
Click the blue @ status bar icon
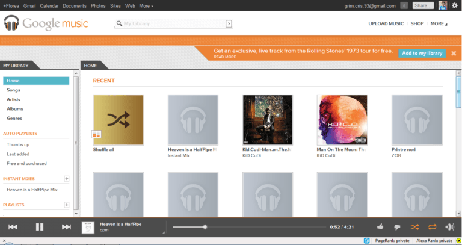pyautogui.click(x=366, y=241)
